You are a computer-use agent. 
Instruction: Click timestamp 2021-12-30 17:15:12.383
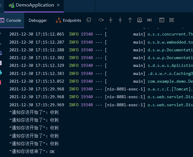tap(37, 73)
